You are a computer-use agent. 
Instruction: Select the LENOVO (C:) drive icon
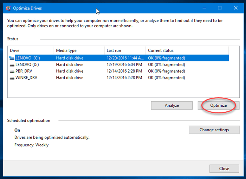click(x=12, y=58)
